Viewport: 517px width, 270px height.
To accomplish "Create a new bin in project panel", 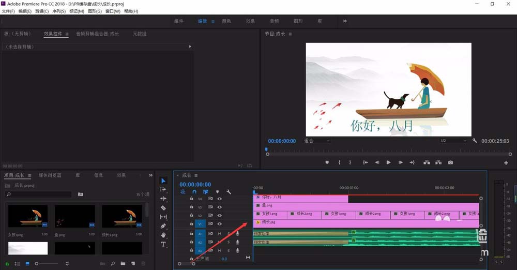I will tap(123, 263).
